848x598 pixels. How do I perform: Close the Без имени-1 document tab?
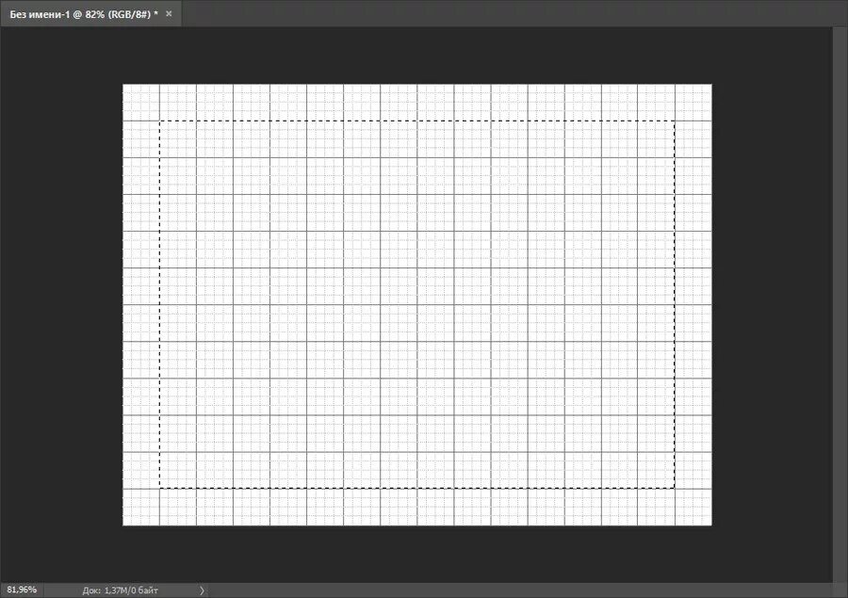click(x=169, y=14)
